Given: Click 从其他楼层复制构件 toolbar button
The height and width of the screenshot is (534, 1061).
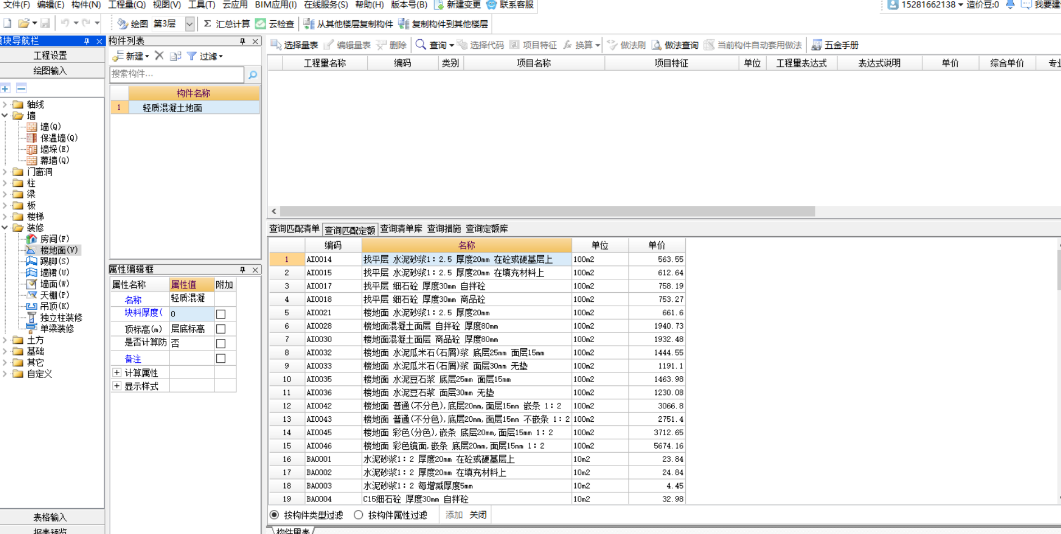Looking at the screenshot, I should click(x=348, y=24).
